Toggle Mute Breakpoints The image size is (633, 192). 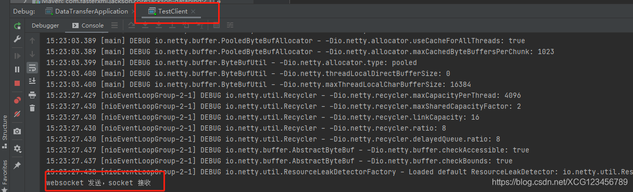(17, 114)
